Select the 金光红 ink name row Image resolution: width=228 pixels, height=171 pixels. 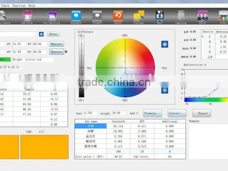tap(90, 136)
